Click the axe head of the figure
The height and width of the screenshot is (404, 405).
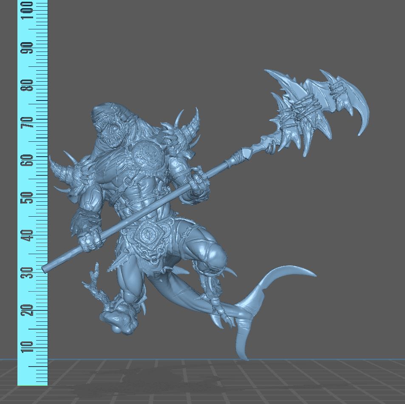click(x=310, y=106)
